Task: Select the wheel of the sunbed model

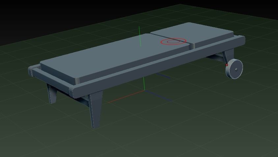Action: pyautogui.click(x=235, y=69)
